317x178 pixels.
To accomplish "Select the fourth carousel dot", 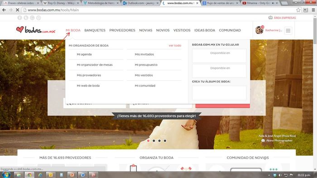I will point(165,140).
